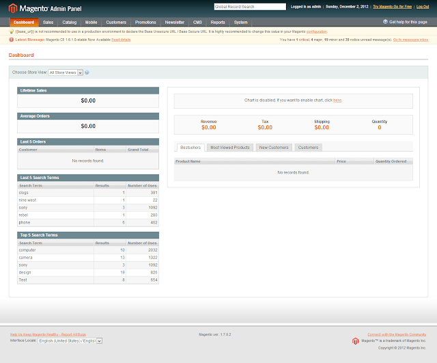437x363 pixels.
Task: Open the Mobile menu
Action: point(91,23)
